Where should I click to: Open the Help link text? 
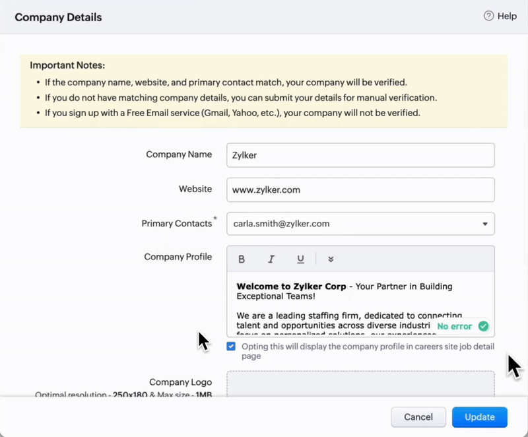(508, 16)
